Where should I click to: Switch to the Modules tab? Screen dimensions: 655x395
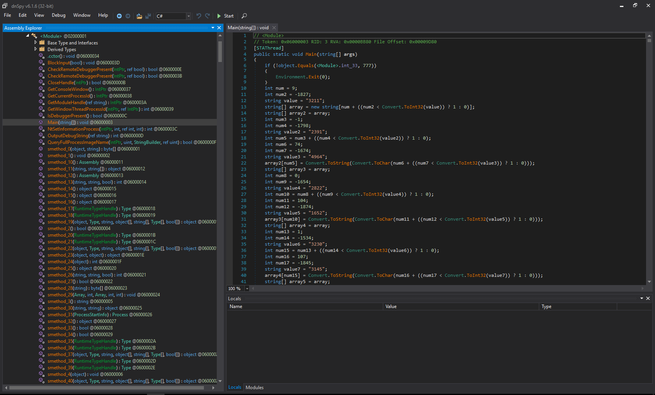255,387
